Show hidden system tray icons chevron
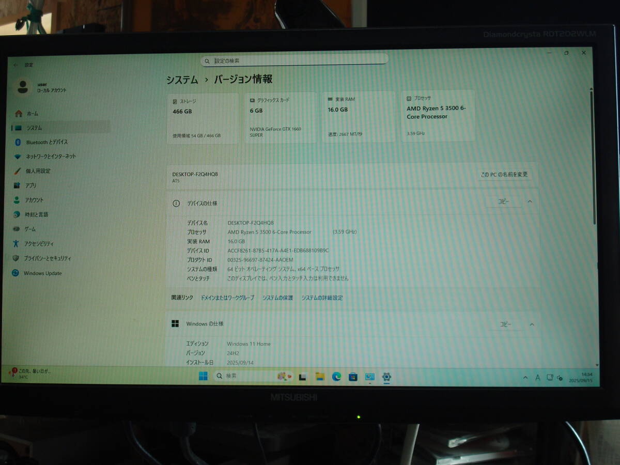The height and width of the screenshot is (465, 620). pyautogui.click(x=525, y=378)
